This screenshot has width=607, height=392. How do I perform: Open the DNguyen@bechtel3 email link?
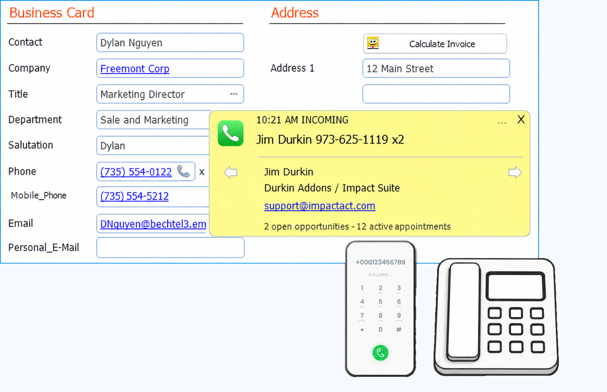153,224
